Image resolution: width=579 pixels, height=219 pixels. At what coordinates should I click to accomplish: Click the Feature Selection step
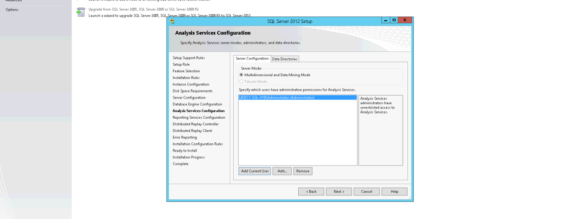186,71
